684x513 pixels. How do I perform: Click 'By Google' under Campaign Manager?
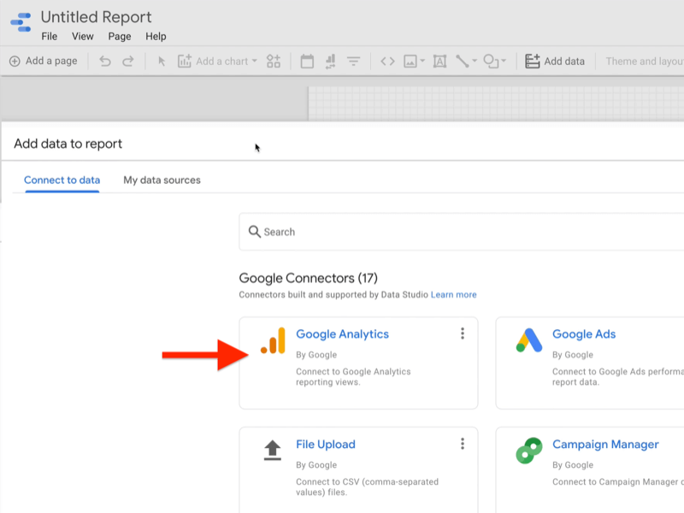pos(573,465)
